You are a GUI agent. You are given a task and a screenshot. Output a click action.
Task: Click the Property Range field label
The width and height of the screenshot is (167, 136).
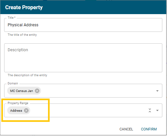tap(18, 103)
